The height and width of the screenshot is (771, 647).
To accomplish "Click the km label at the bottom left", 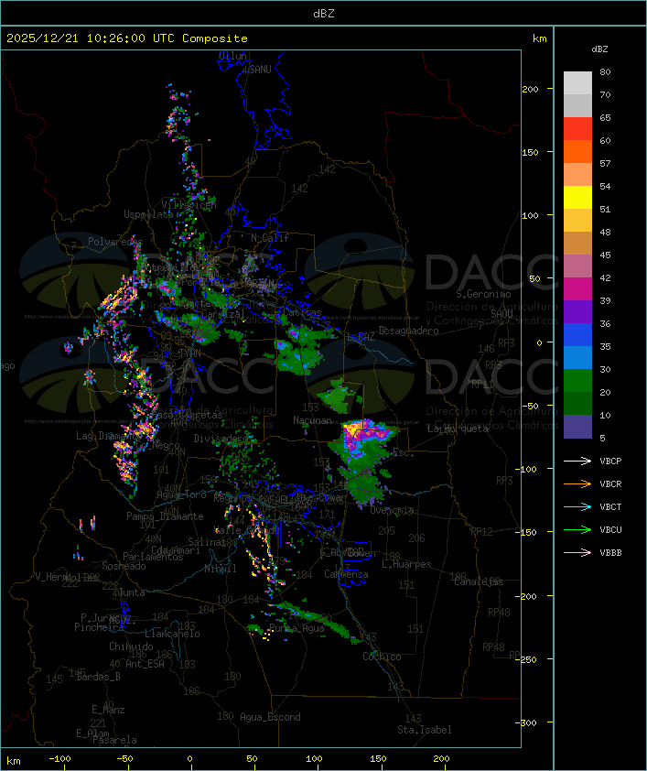I will tap(14, 761).
